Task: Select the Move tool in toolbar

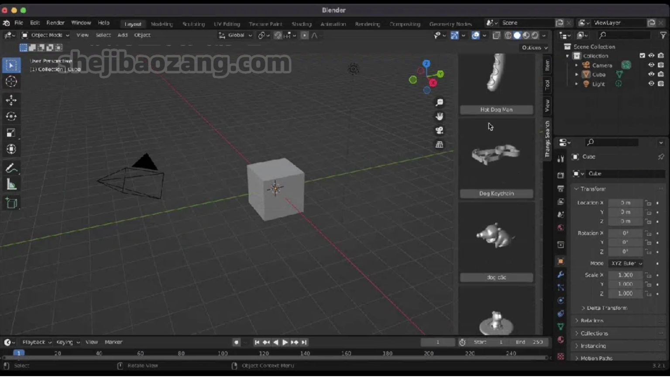Action: click(x=11, y=100)
